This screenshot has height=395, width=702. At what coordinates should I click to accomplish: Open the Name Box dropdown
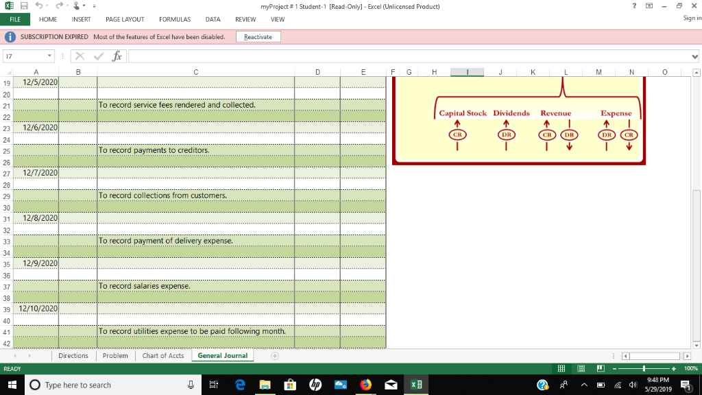[x=49, y=56]
